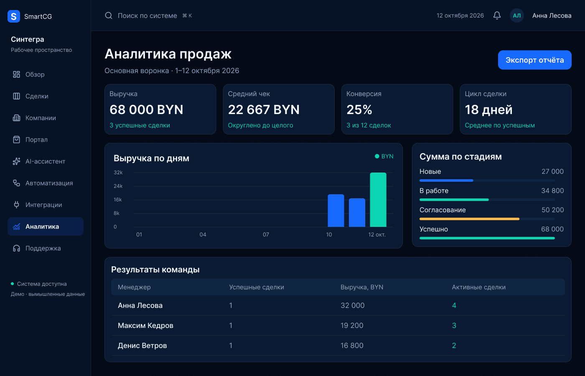Click the Компании building icon
This screenshot has height=376, width=585.
coord(16,118)
